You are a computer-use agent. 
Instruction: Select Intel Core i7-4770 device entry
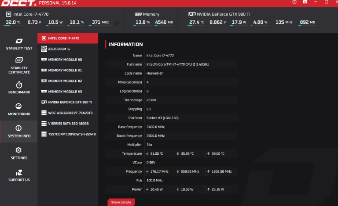(67, 38)
